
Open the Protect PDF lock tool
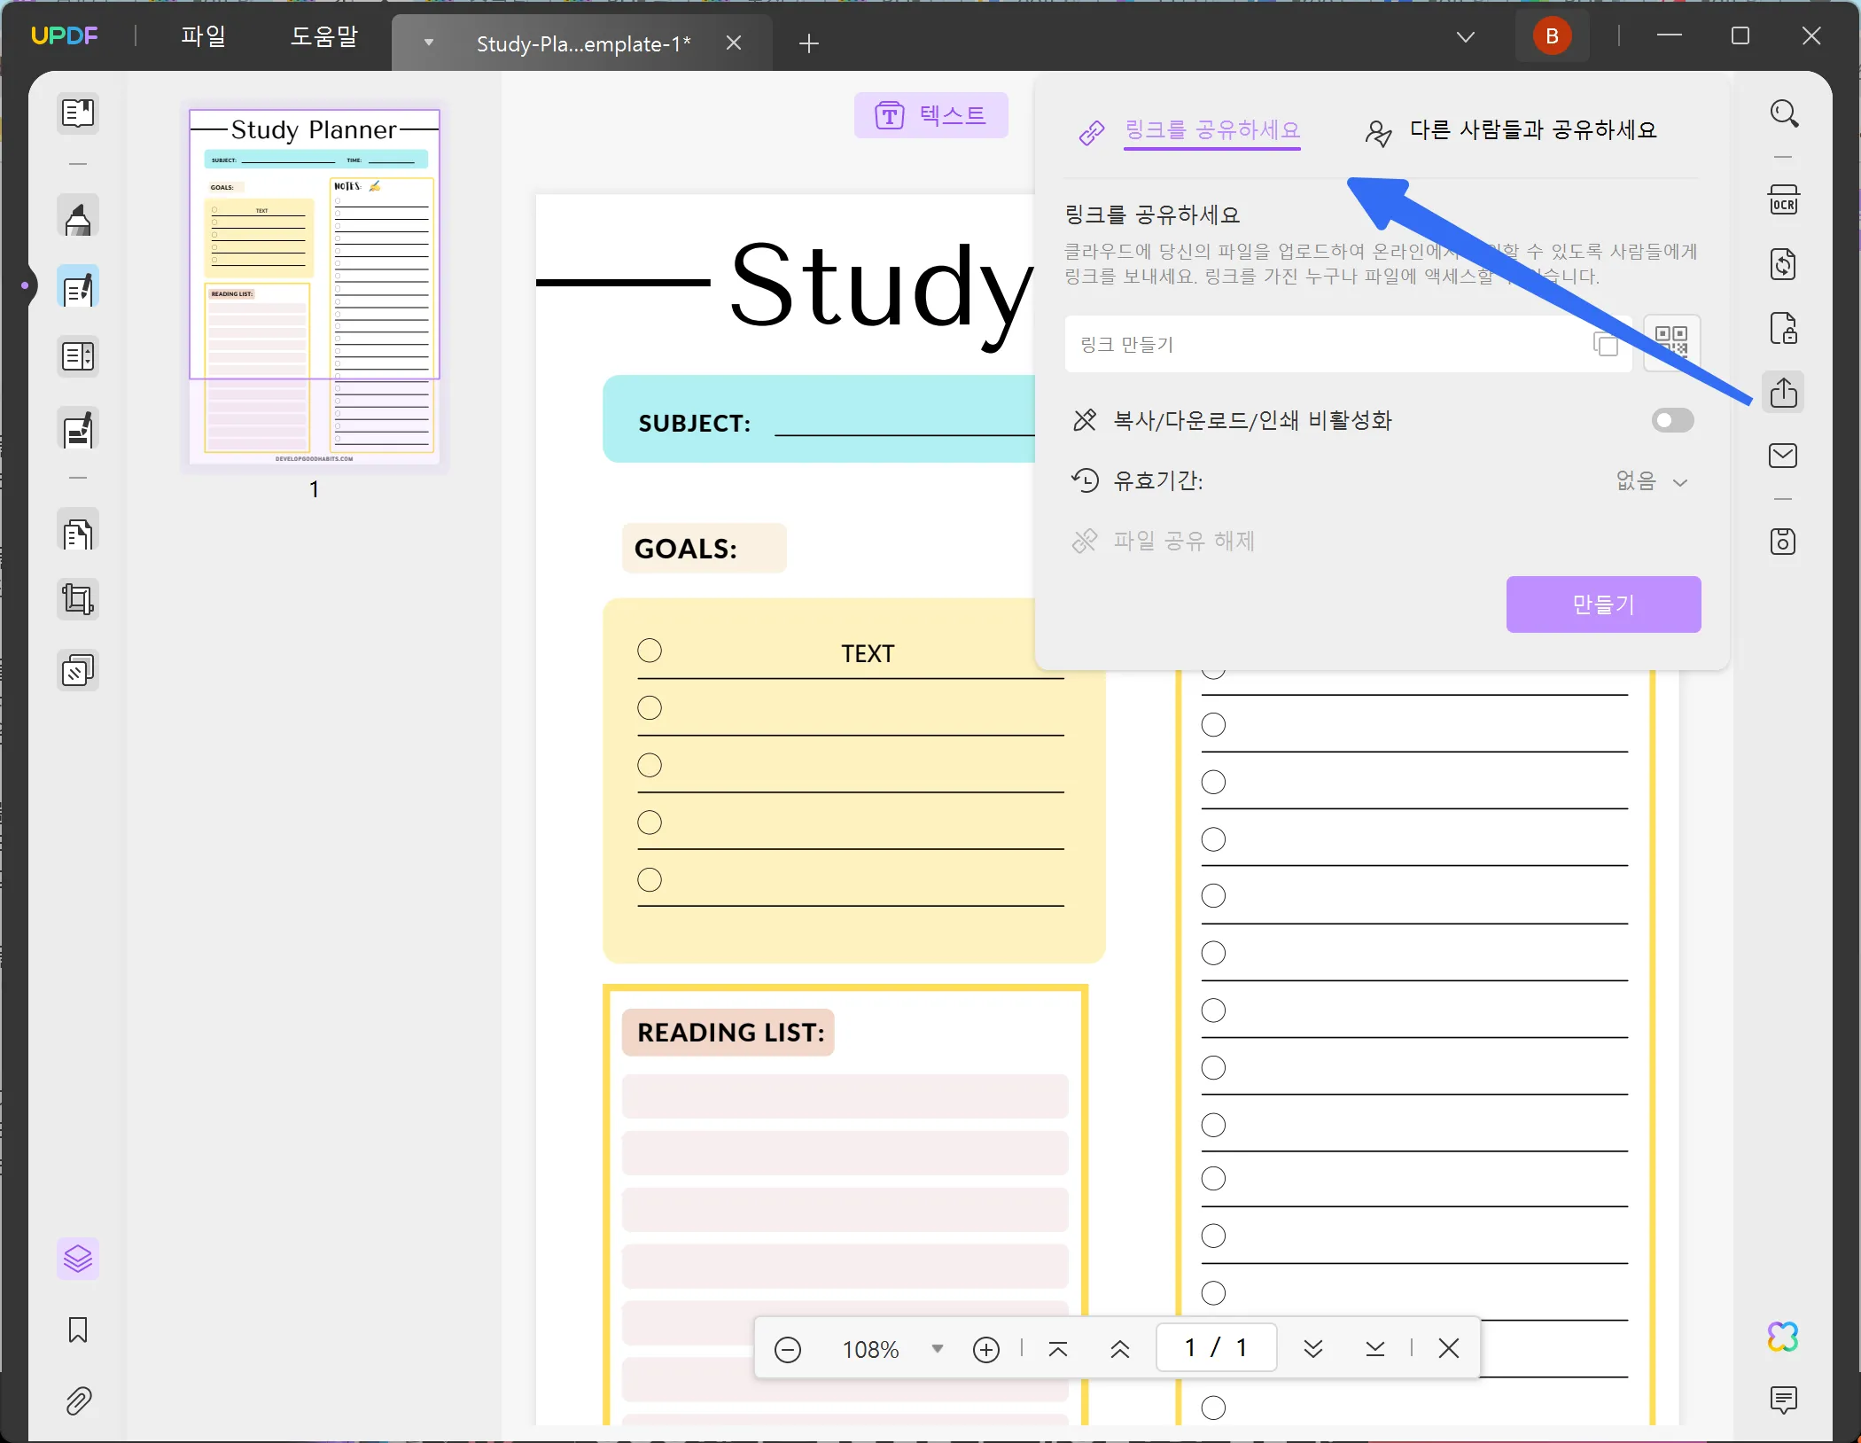[1784, 328]
